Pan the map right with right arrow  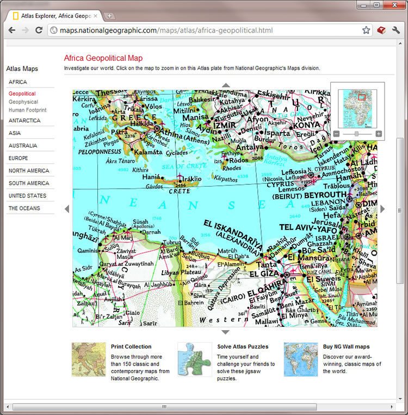pyautogui.click(x=382, y=209)
